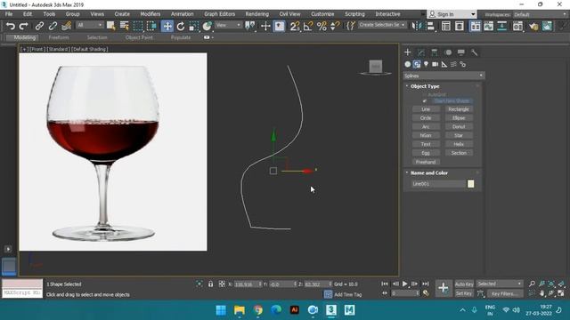
Task: Open Create Selection Set dropdown
Action: [382, 25]
